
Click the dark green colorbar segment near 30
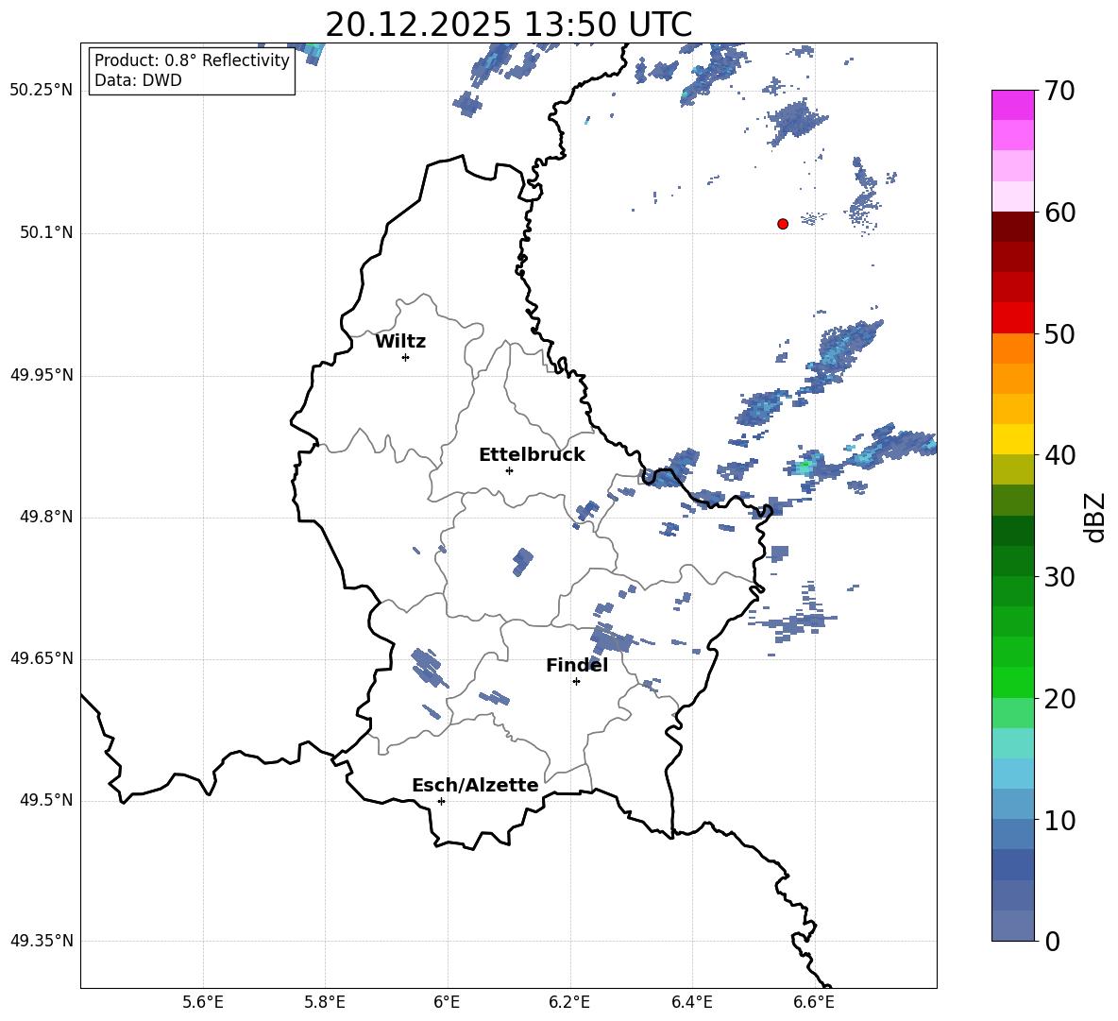tap(1012, 560)
